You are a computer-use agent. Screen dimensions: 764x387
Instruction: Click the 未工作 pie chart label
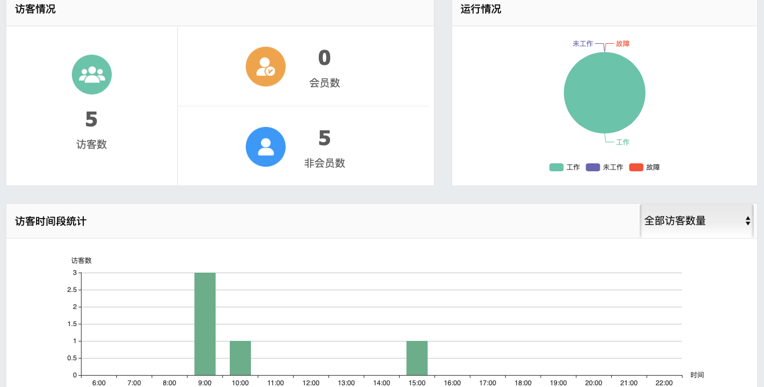[x=583, y=43]
